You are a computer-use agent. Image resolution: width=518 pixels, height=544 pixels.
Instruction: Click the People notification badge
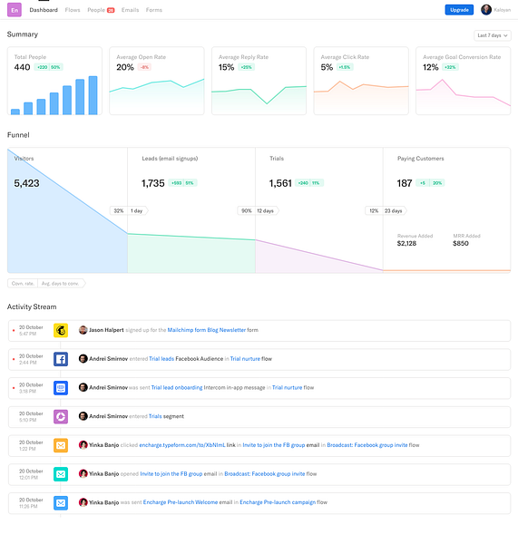click(x=111, y=10)
